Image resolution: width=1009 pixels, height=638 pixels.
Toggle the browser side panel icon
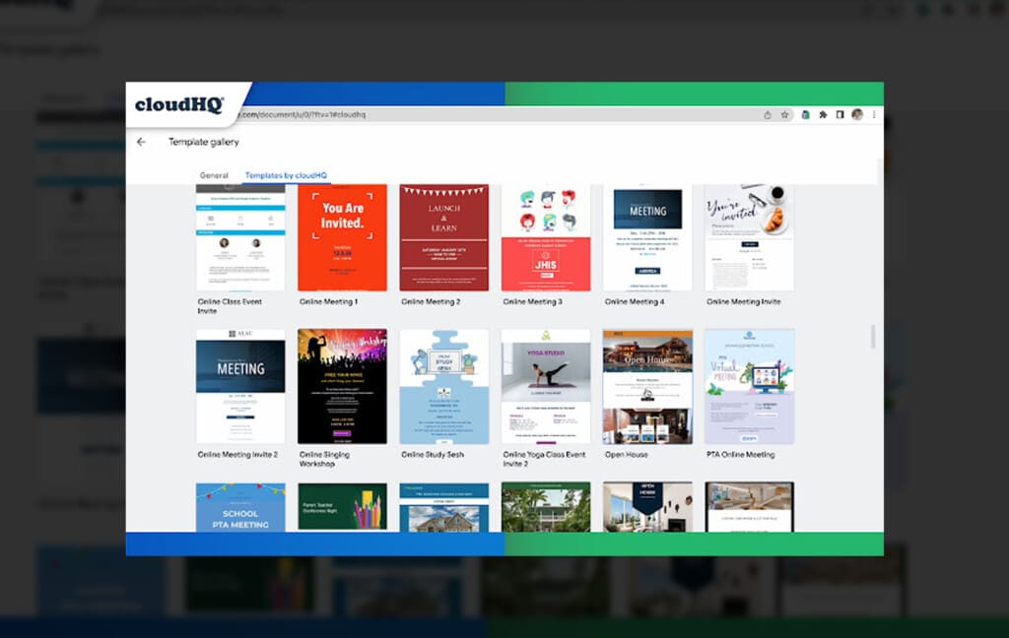tap(840, 114)
